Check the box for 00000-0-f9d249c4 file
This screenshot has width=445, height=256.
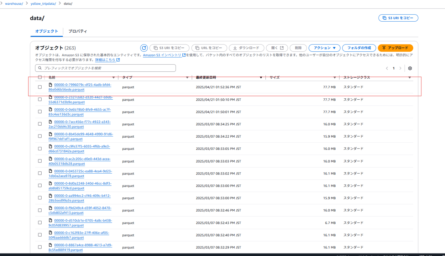pyautogui.click(x=40, y=210)
